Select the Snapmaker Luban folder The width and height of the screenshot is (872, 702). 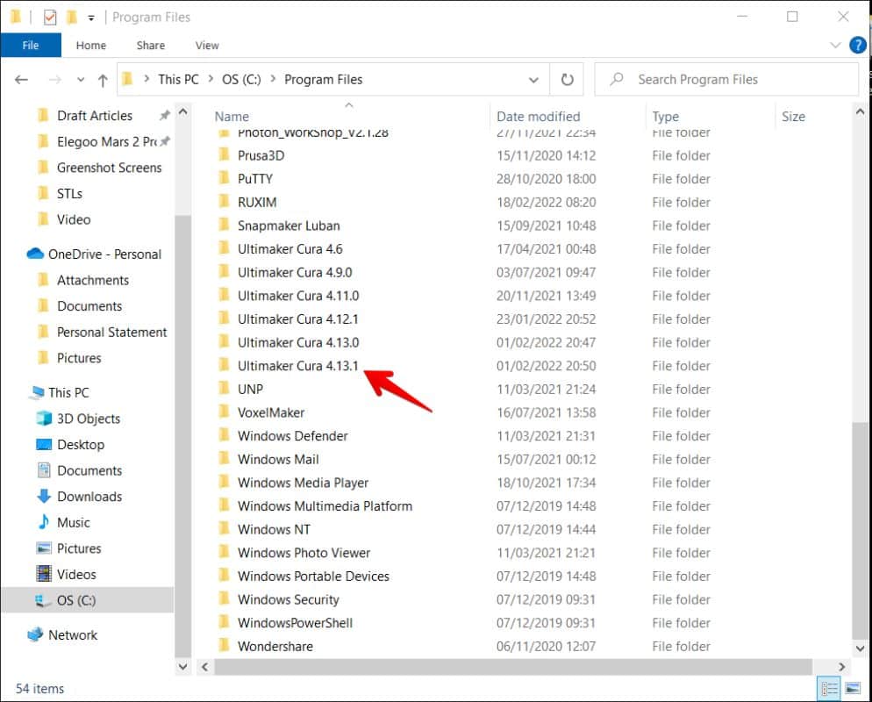coord(288,226)
